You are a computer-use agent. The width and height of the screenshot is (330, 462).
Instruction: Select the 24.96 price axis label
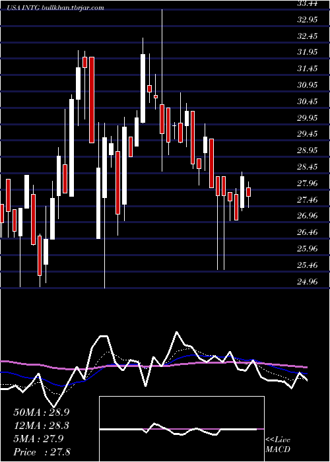tap(308, 281)
